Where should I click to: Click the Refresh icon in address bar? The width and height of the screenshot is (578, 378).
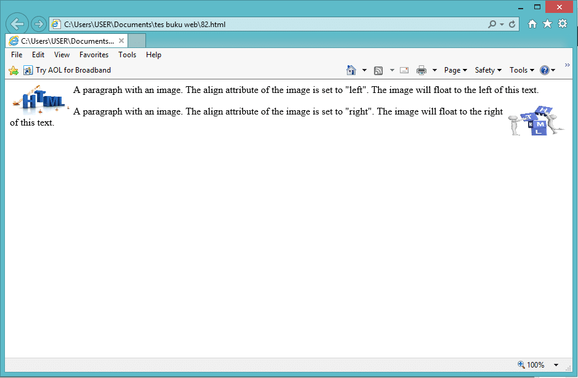(x=512, y=23)
